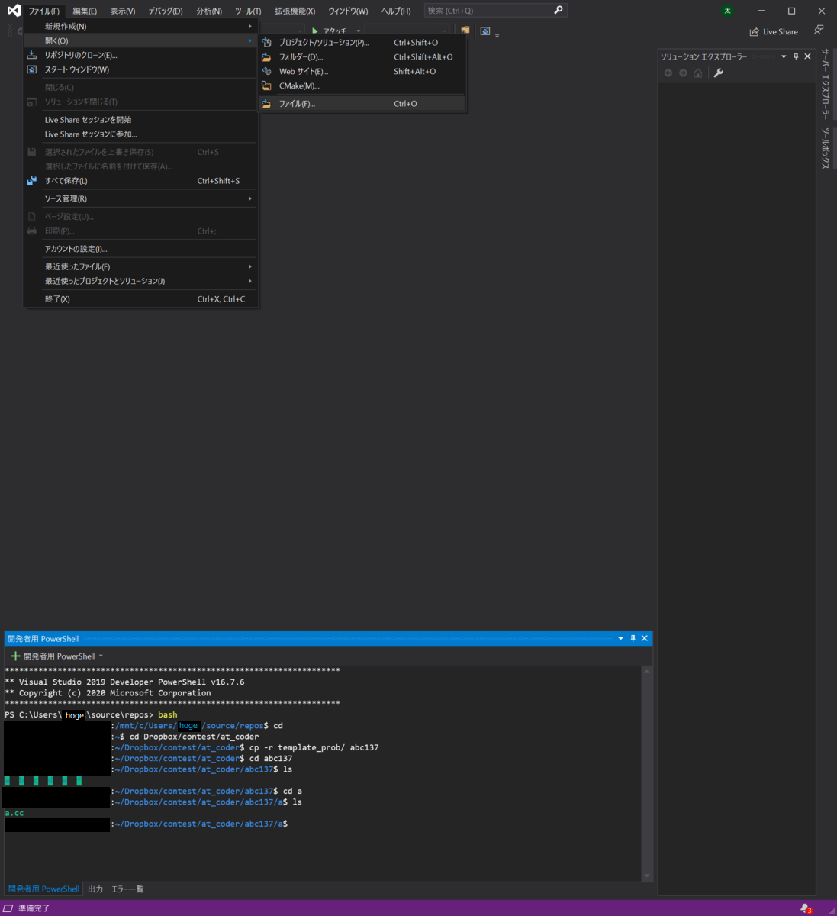
Task: Click the back arrow in Solution Explorer
Action: [x=668, y=73]
